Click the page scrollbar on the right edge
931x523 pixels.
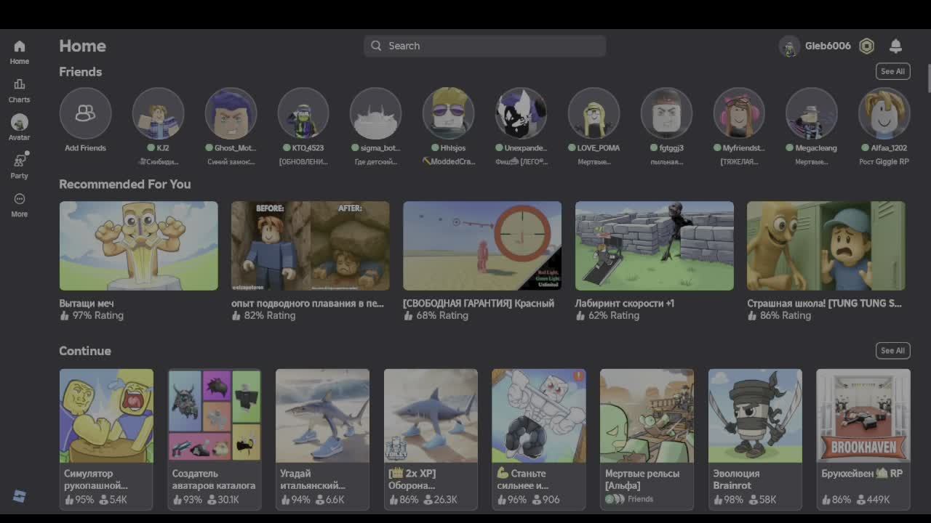pyautogui.click(x=929, y=78)
